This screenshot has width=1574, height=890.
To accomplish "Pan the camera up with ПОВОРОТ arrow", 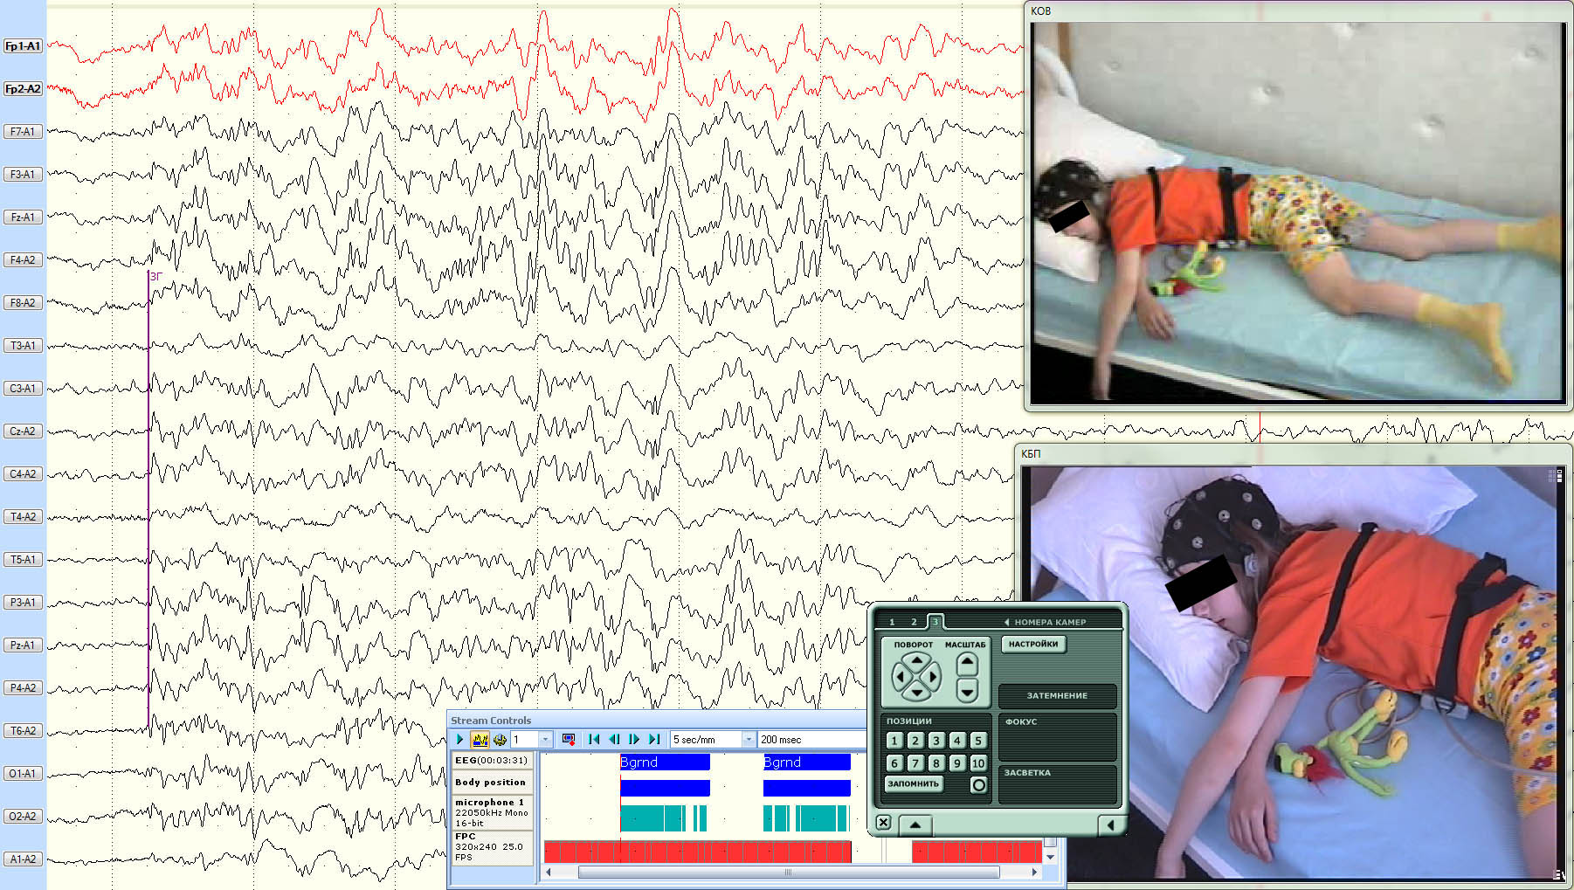I will (915, 661).
